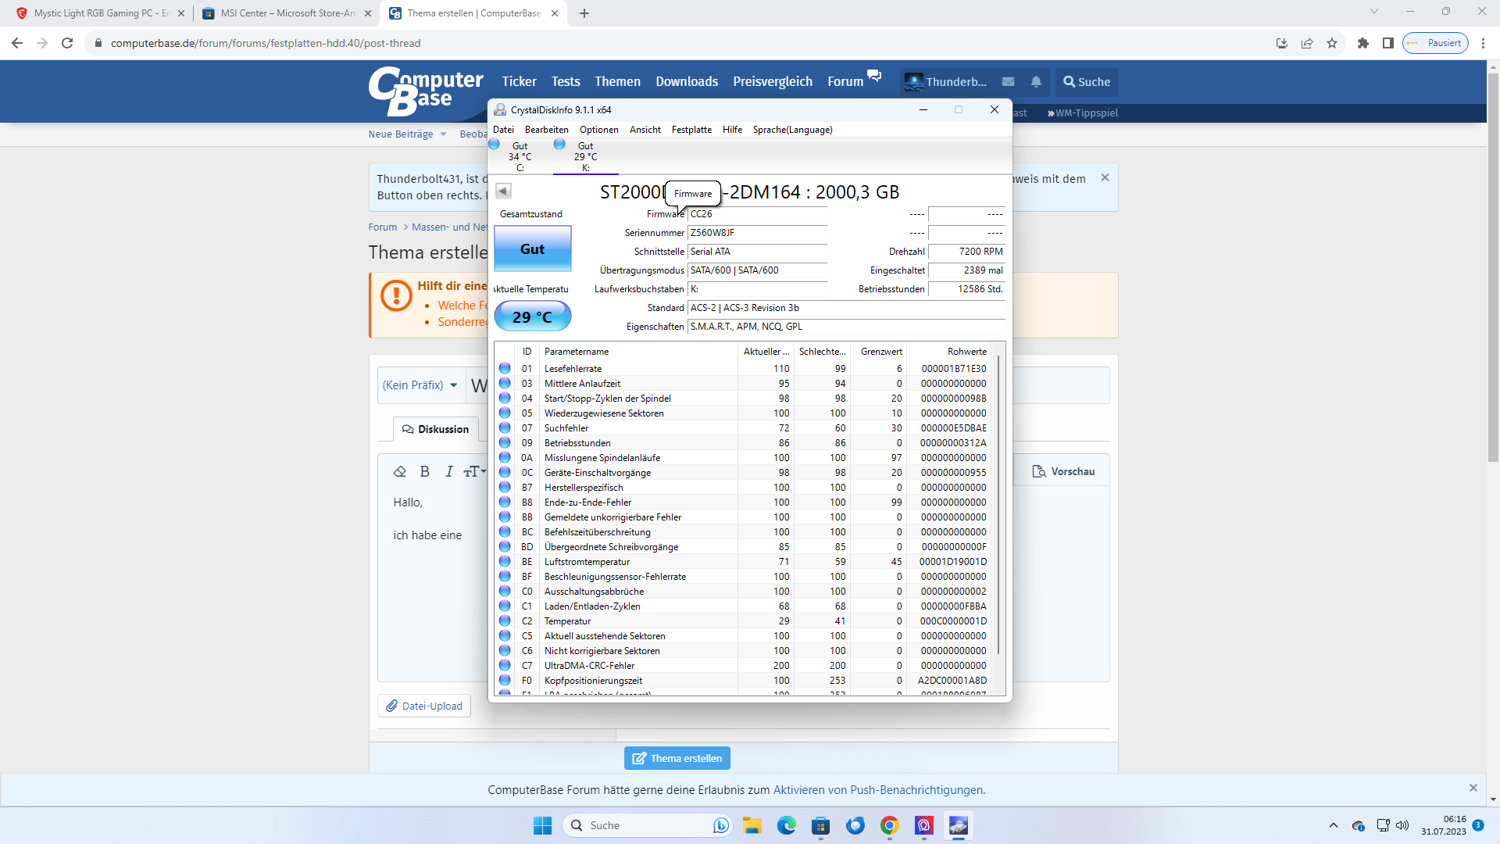Open the text size dropdown in editor
1500x844 pixels.
474,471
